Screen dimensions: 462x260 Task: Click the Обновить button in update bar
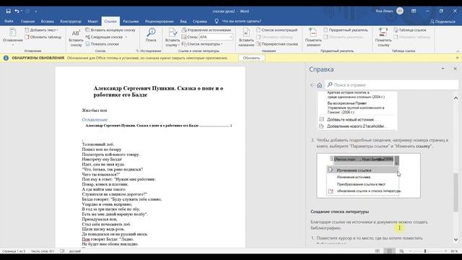coord(251,58)
